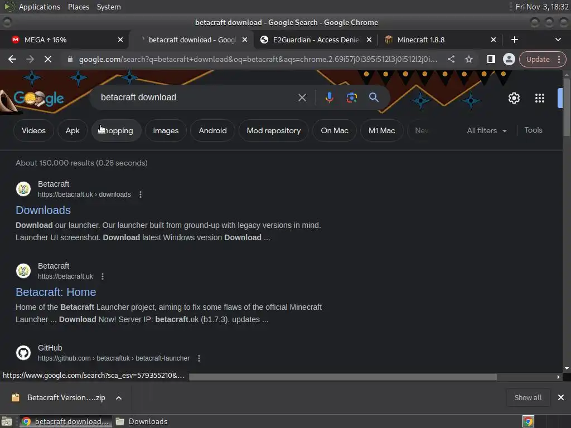This screenshot has width=571, height=428.
Task: Filter results by Apk
Action: (72, 130)
